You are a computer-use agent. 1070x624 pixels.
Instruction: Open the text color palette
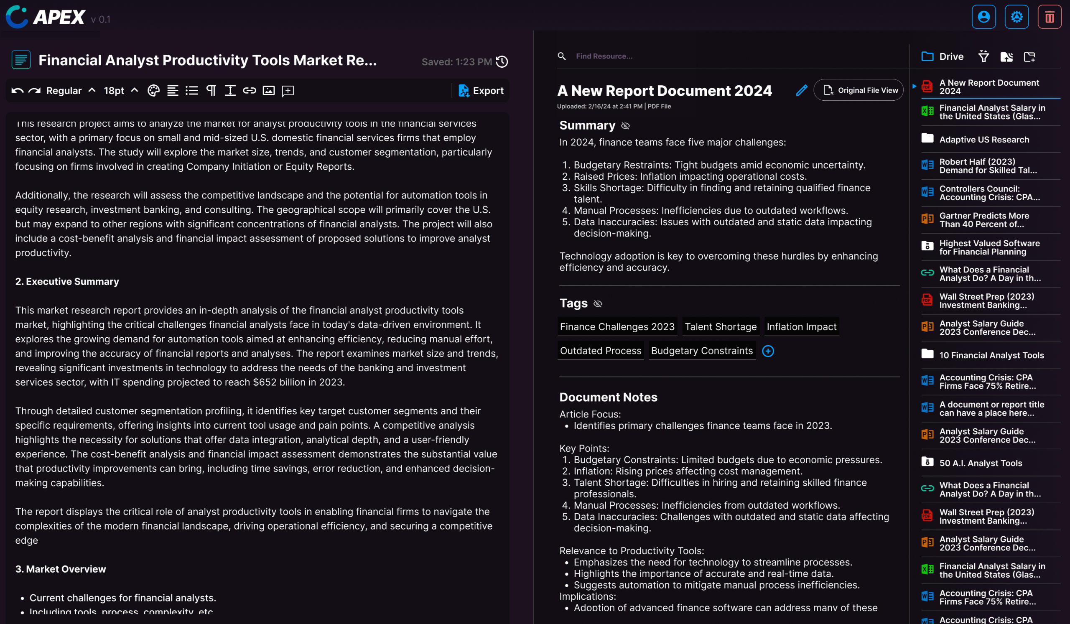pos(153,90)
